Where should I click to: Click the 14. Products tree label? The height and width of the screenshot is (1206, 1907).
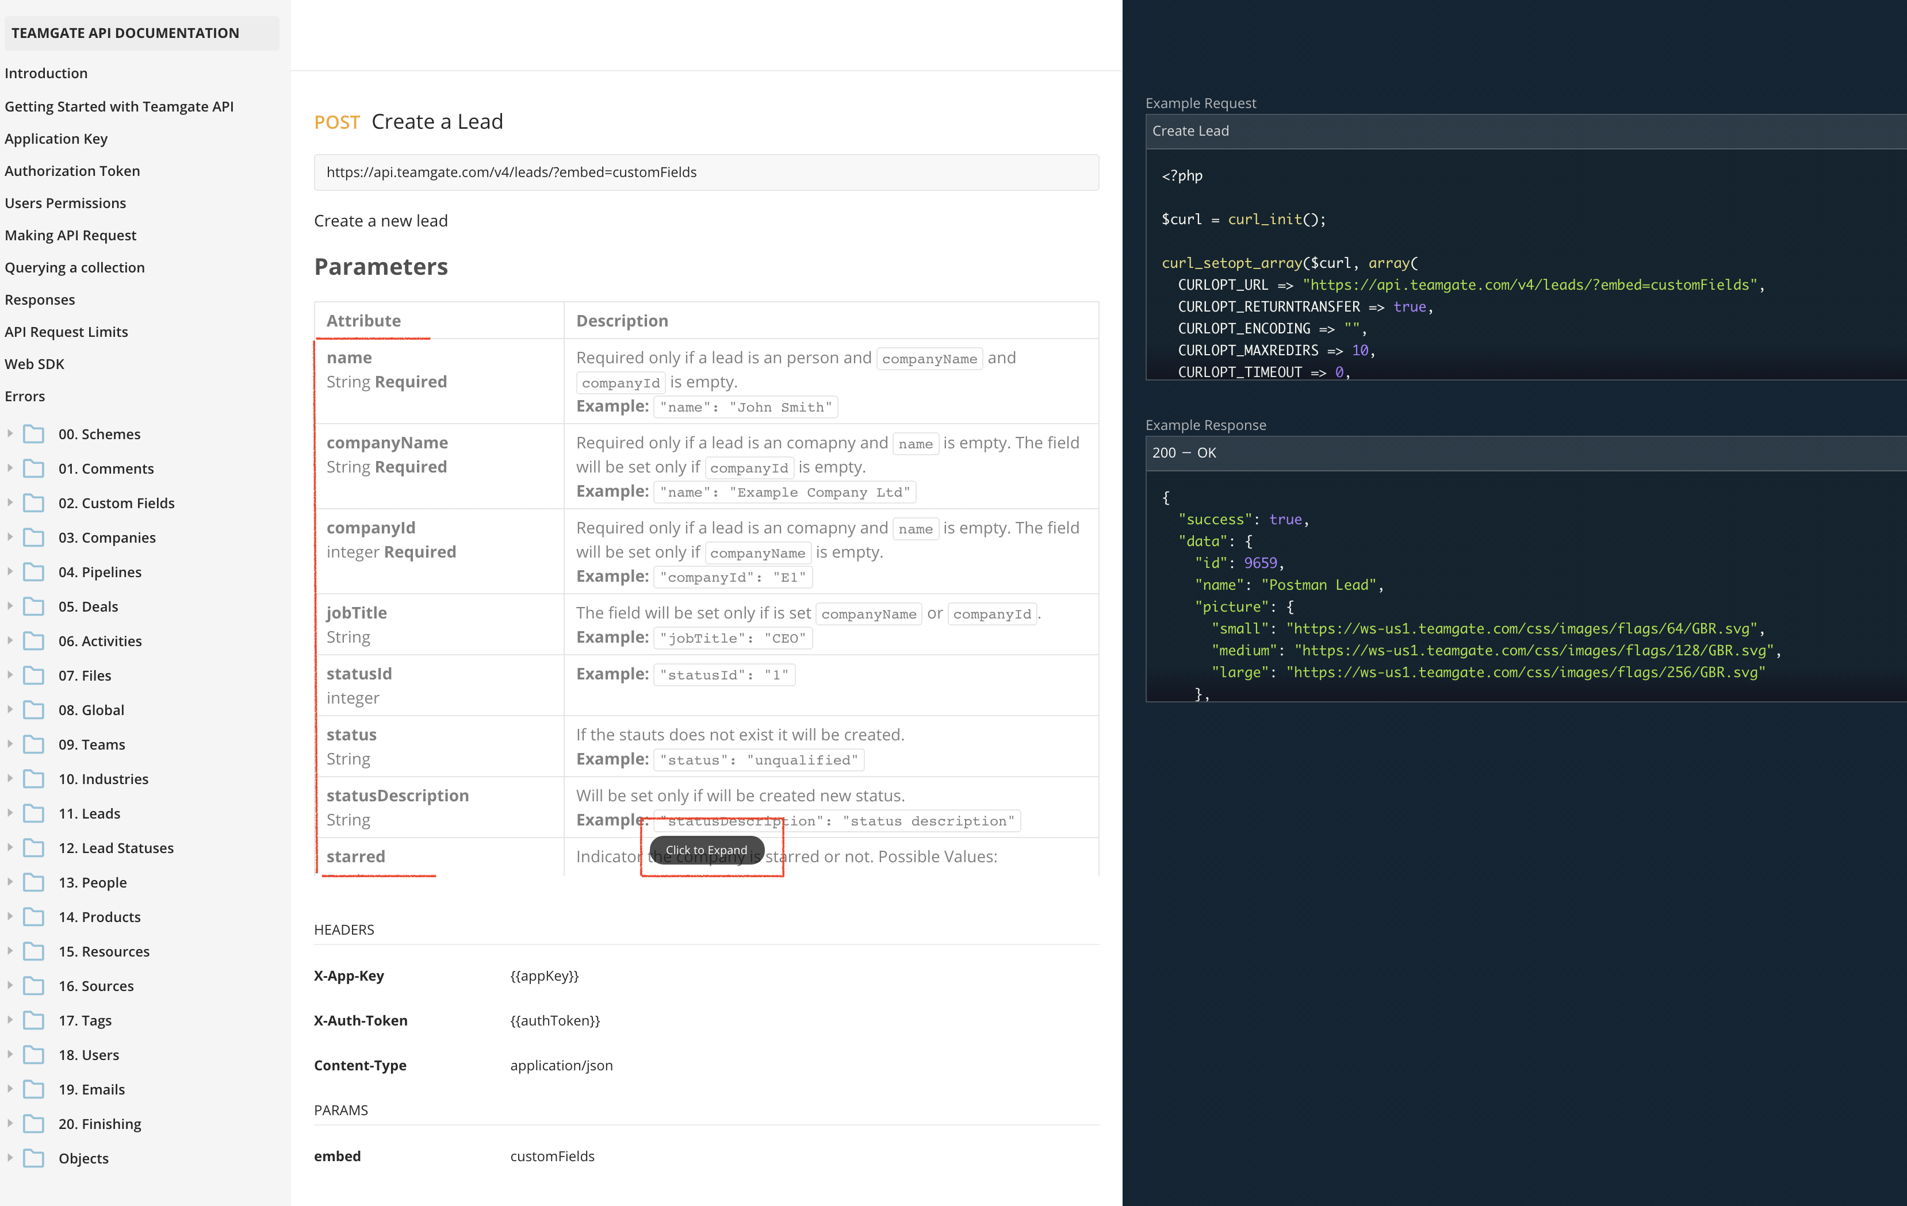pyautogui.click(x=100, y=916)
